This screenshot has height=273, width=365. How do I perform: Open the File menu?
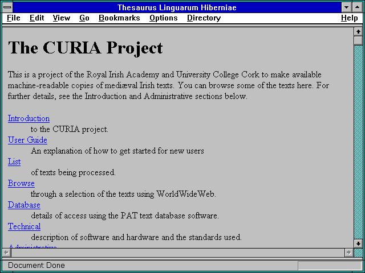14,18
